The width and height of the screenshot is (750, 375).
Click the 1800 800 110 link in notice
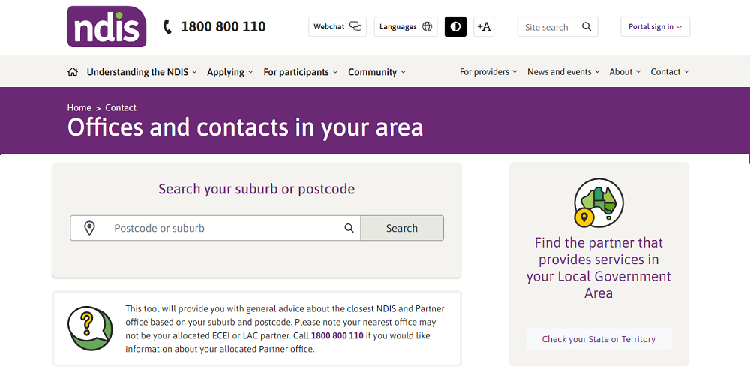click(x=337, y=335)
